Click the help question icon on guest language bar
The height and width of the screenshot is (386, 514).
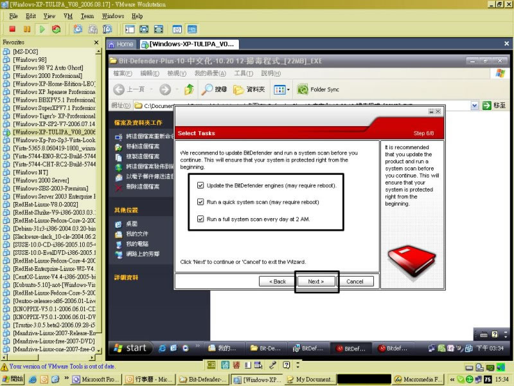(x=495, y=335)
